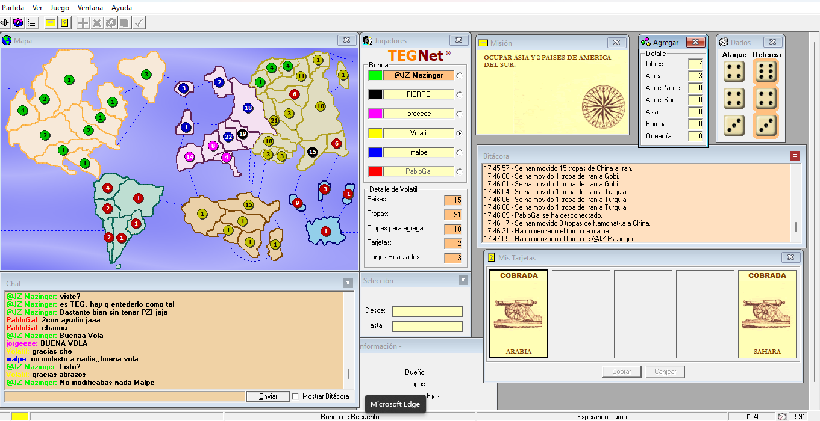
Task: Click the checkmark end-turn toolbar icon
Action: pyautogui.click(x=139, y=23)
